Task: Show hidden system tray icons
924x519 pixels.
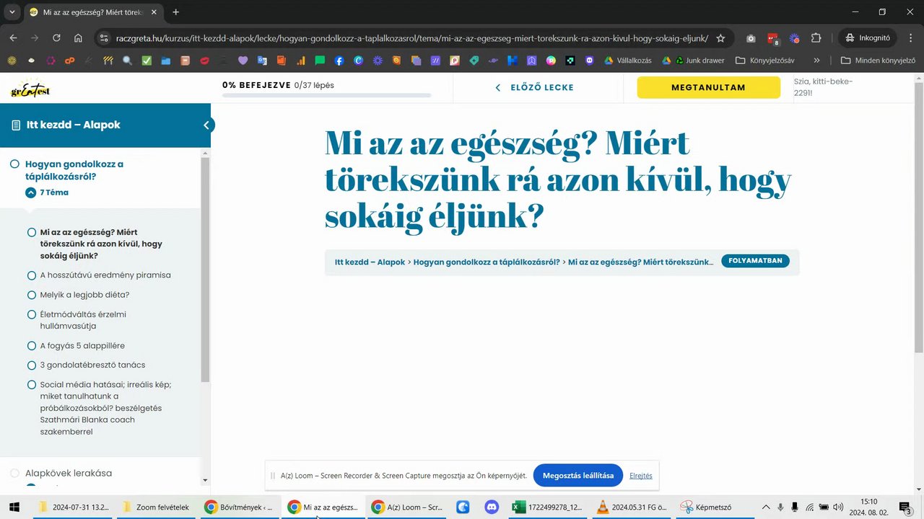Action: (766, 507)
